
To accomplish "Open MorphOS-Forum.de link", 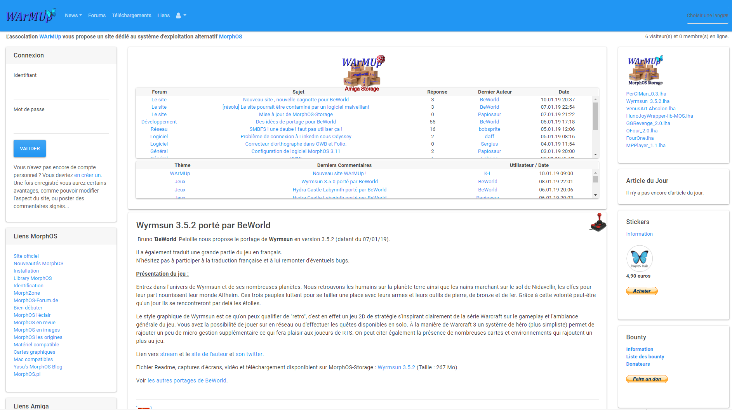I will [x=36, y=301].
